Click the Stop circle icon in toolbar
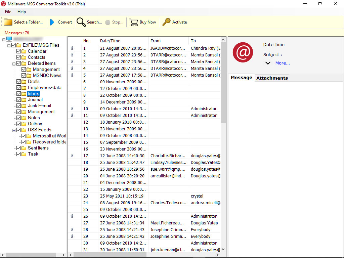The image size is (344, 258). click(x=108, y=23)
